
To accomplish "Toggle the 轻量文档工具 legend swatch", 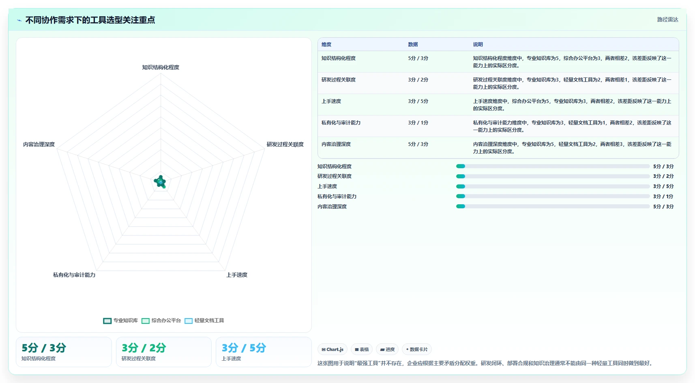I will point(189,321).
